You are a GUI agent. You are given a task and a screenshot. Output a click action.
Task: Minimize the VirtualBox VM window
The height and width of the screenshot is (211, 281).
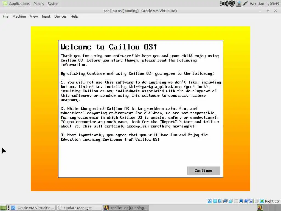tap(260, 11)
